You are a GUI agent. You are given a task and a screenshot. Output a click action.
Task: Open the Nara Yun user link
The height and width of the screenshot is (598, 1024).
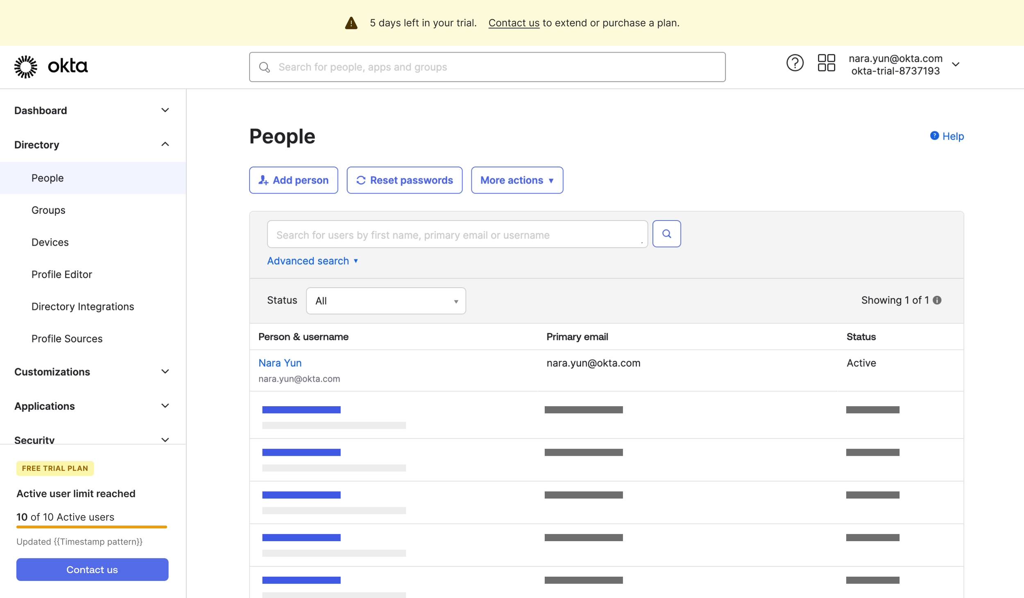[x=280, y=363]
